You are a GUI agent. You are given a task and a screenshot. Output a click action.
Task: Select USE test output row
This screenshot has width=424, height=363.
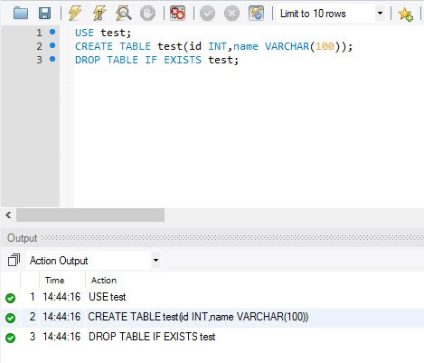[x=212, y=297]
